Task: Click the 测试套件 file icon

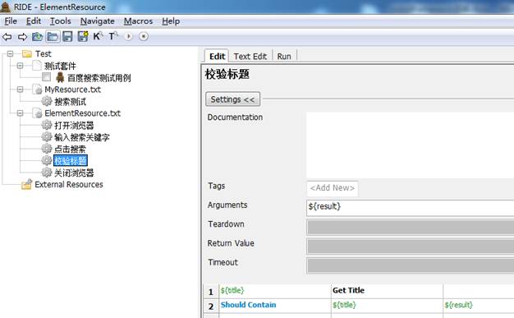Action: [37, 66]
